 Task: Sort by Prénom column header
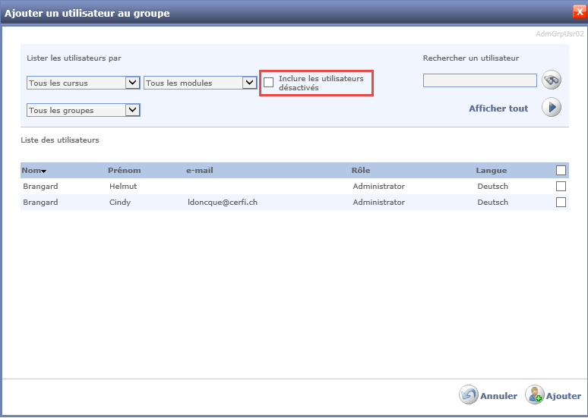[125, 170]
